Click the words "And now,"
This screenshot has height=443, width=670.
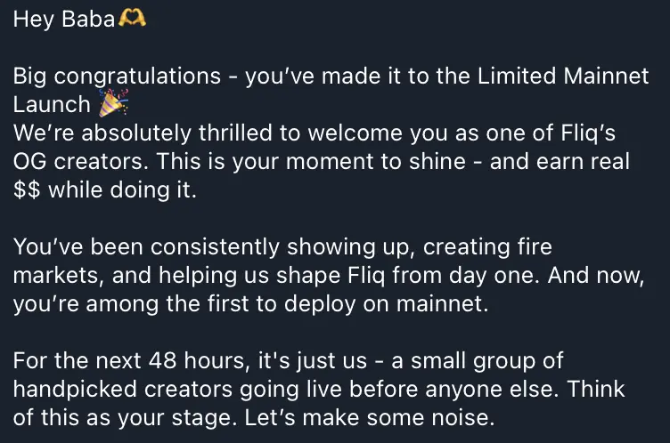click(x=596, y=276)
